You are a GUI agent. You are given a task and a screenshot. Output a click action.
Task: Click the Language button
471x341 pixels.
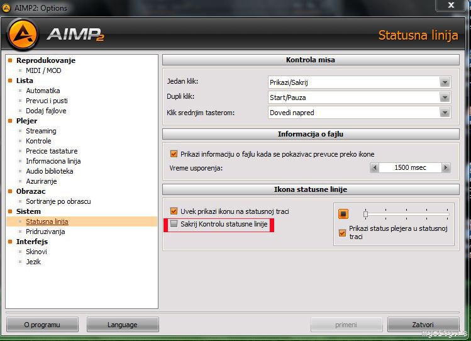click(123, 325)
